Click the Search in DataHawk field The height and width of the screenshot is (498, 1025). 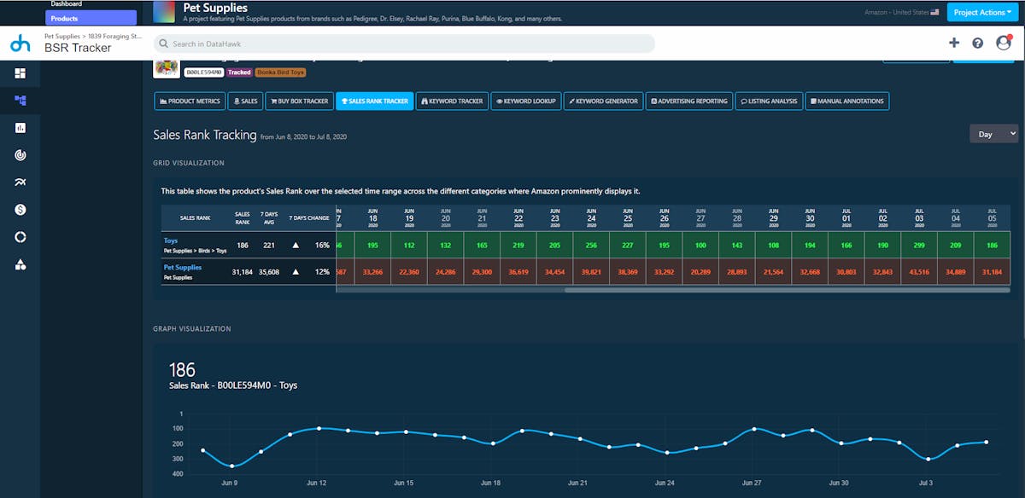[405, 43]
